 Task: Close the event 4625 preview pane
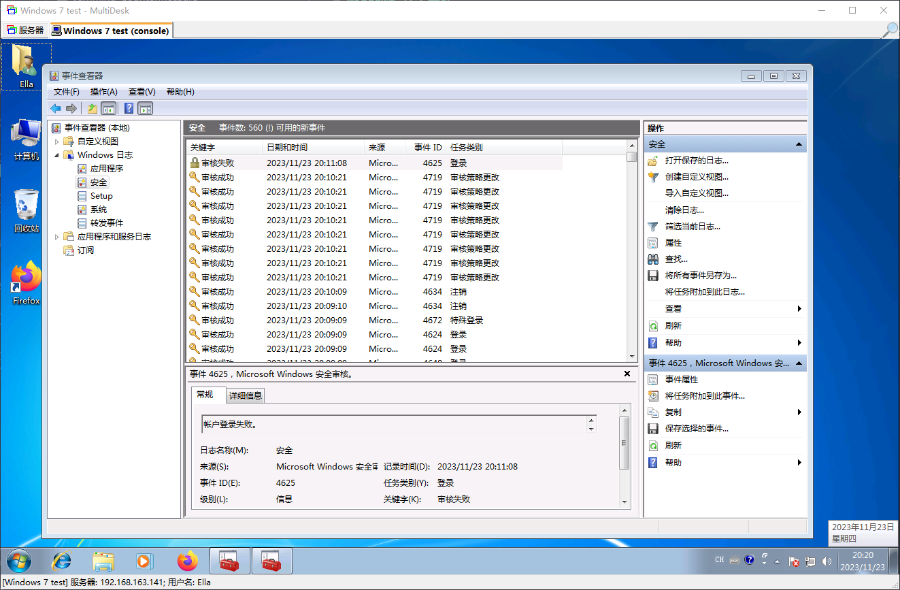pyautogui.click(x=627, y=374)
